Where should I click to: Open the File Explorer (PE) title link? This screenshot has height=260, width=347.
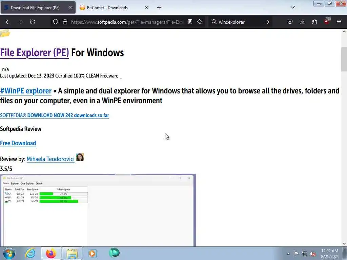(x=35, y=52)
